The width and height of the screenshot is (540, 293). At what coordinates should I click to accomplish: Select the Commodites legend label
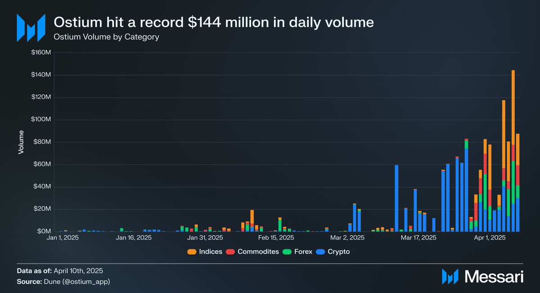coord(258,252)
